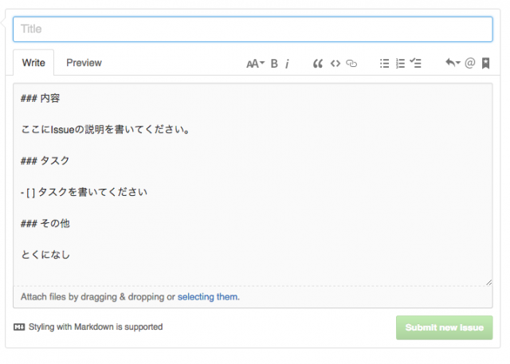Apply bold formatting
The height and width of the screenshot is (364, 510).
tap(274, 64)
